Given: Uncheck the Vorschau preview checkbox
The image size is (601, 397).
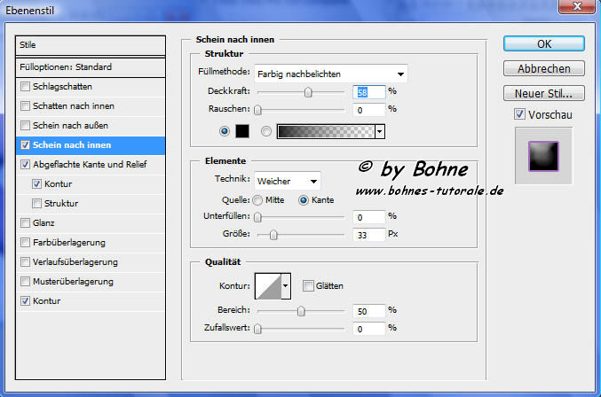Looking at the screenshot, I should (519, 115).
